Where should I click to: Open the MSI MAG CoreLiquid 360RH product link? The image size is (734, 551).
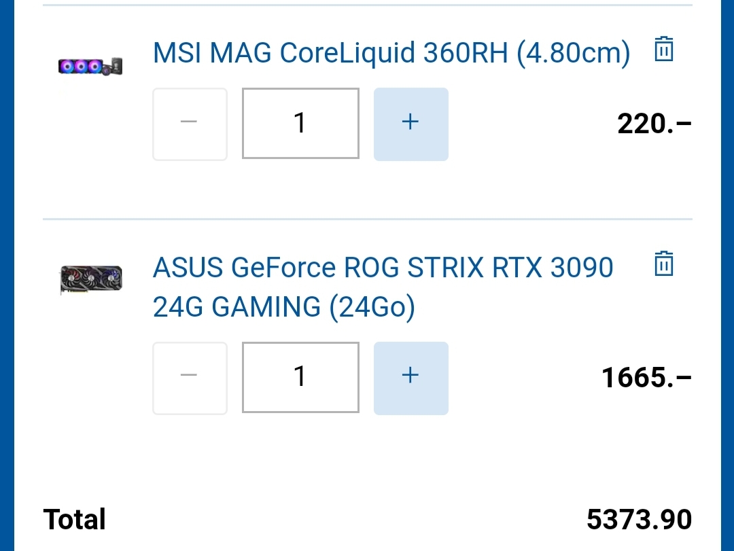(x=391, y=52)
